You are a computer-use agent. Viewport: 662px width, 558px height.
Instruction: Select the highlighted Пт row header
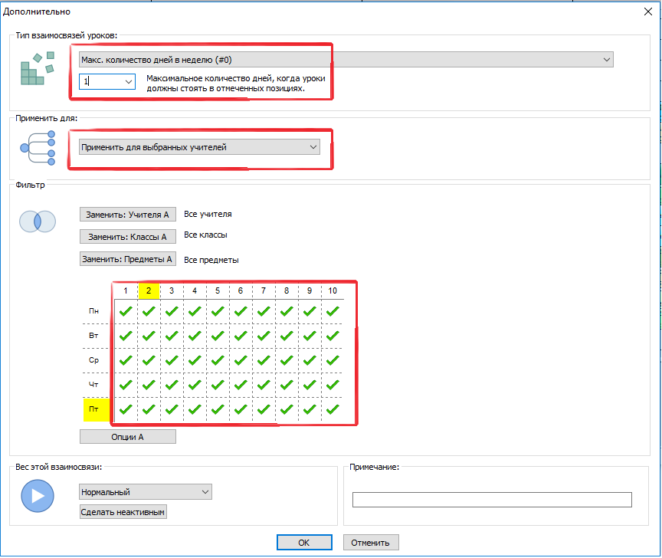pos(95,409)
